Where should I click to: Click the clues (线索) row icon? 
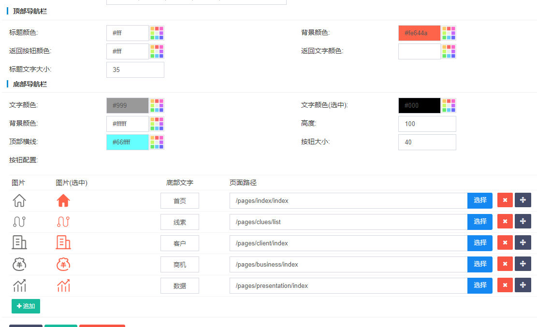point(19,221)
